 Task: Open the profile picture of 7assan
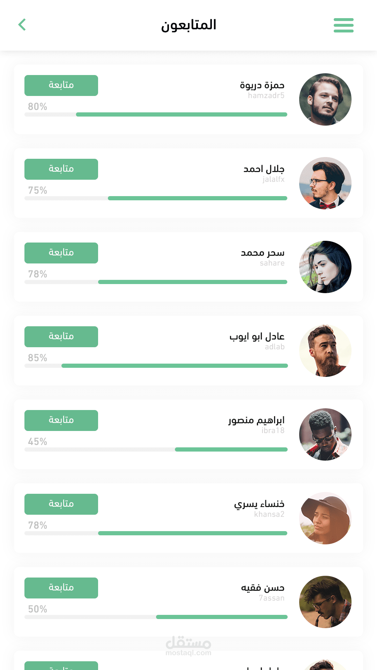coord(325,602)
